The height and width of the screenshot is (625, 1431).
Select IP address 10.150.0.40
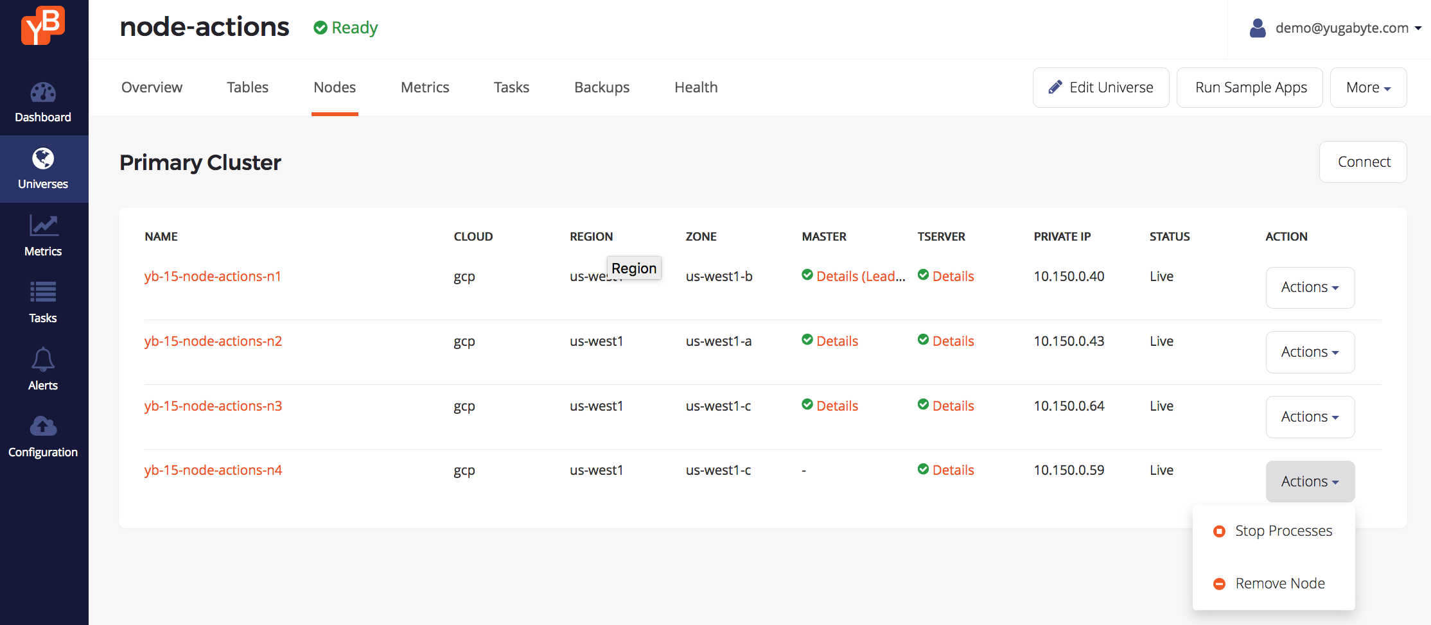pos(1069,277)
